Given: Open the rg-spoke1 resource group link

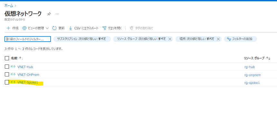Looking at the screenshot, I should pyautogui.click(x=252, y=83).
